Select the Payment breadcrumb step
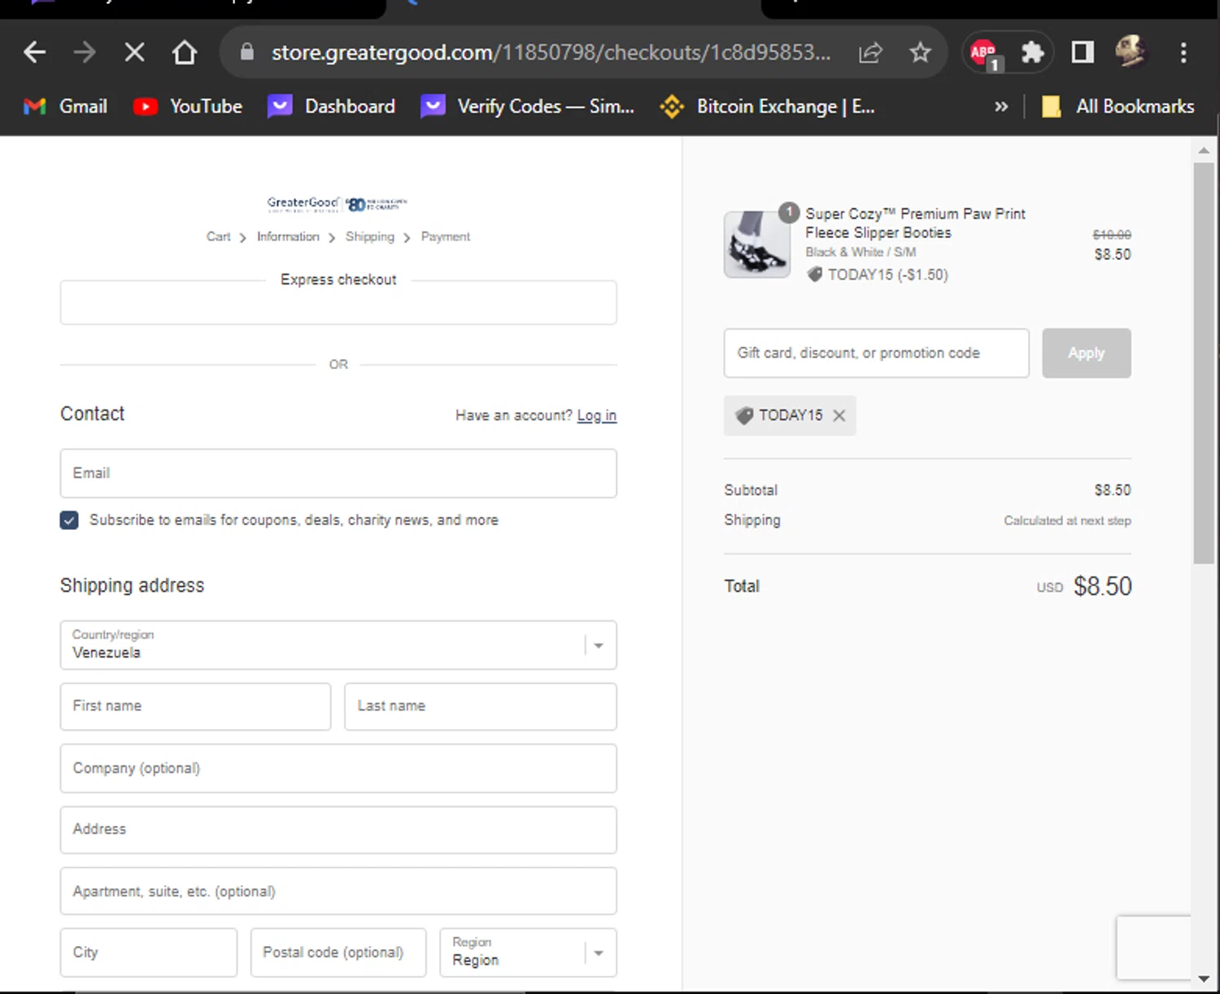The image size is (1220, 994). point(446,237)
